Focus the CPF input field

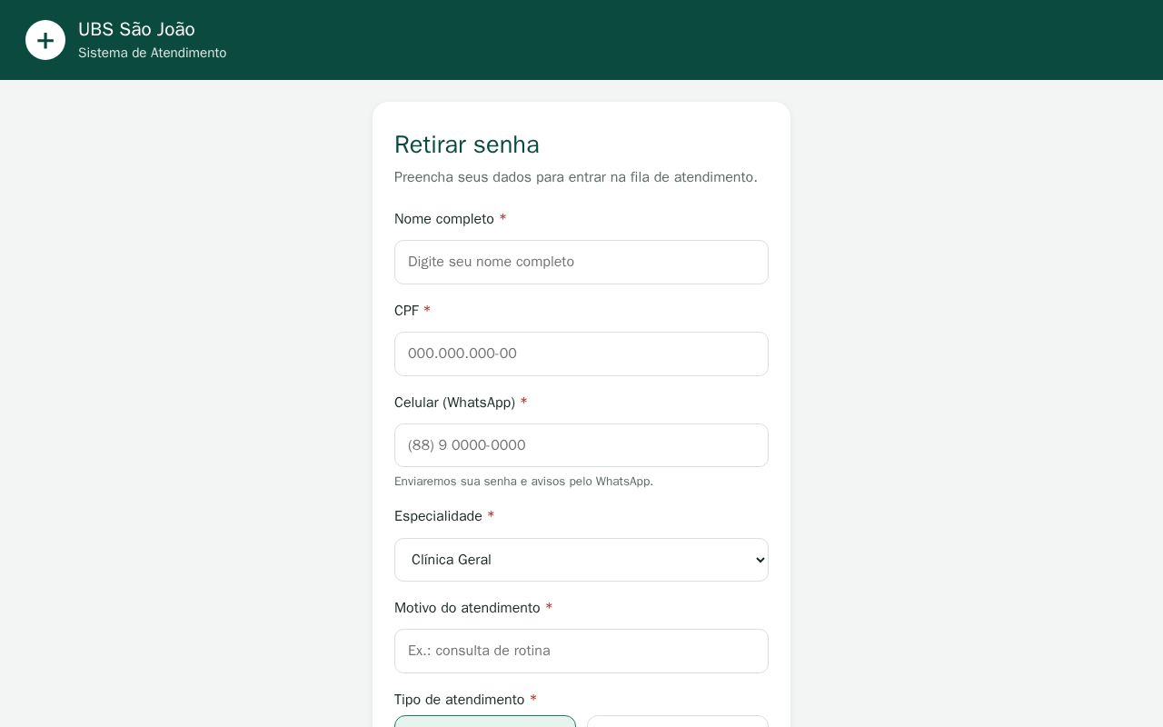[581, 354]
